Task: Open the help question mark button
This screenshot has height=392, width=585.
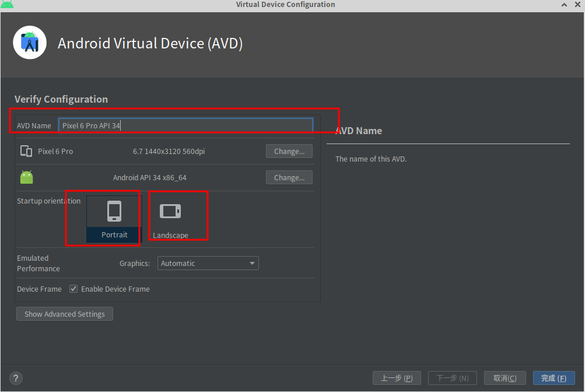Action: [16, 378]
